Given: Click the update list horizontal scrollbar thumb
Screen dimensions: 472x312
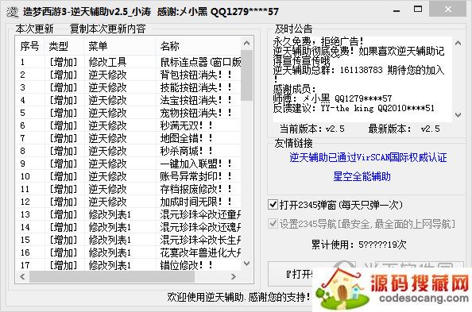Looking at the screenshot, I should (x=112, y=276).
